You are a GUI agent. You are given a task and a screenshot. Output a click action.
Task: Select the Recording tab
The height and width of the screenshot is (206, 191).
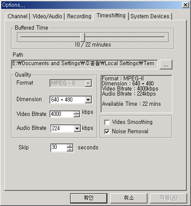tap(79, 16)
